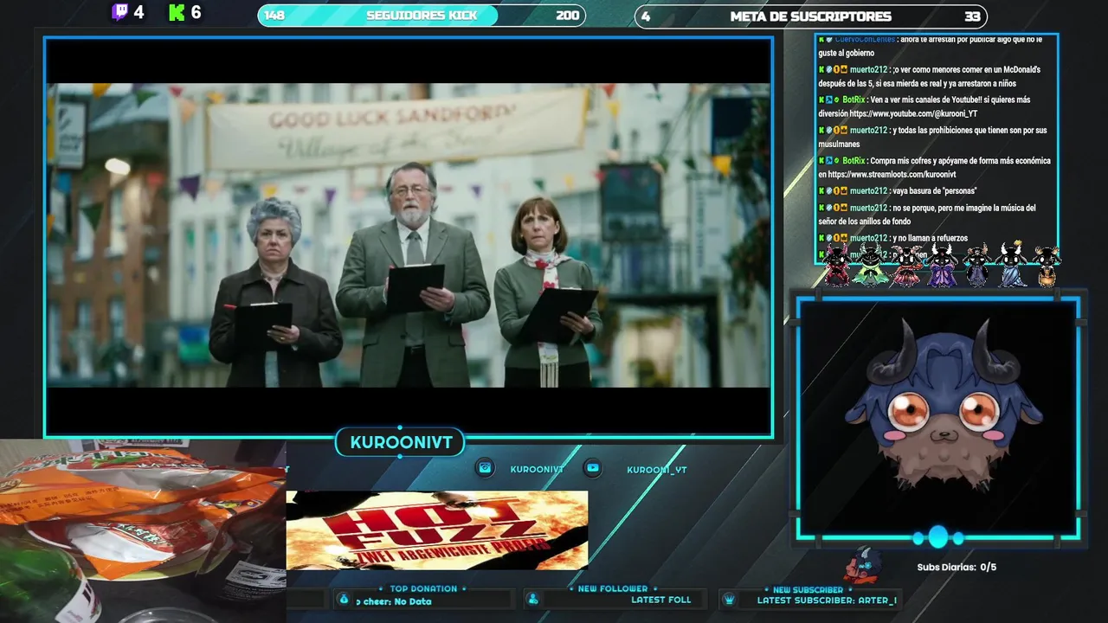Click username muerto212 on the McDonald's message
The width and height of the screenshot is (1108, 623).
pyautogui.click(x=868, y=69)
